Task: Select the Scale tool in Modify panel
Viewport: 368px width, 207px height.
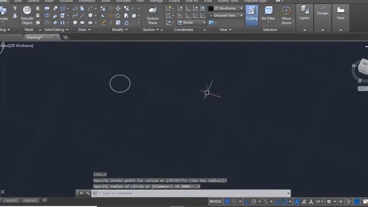Action: [118, 23]
